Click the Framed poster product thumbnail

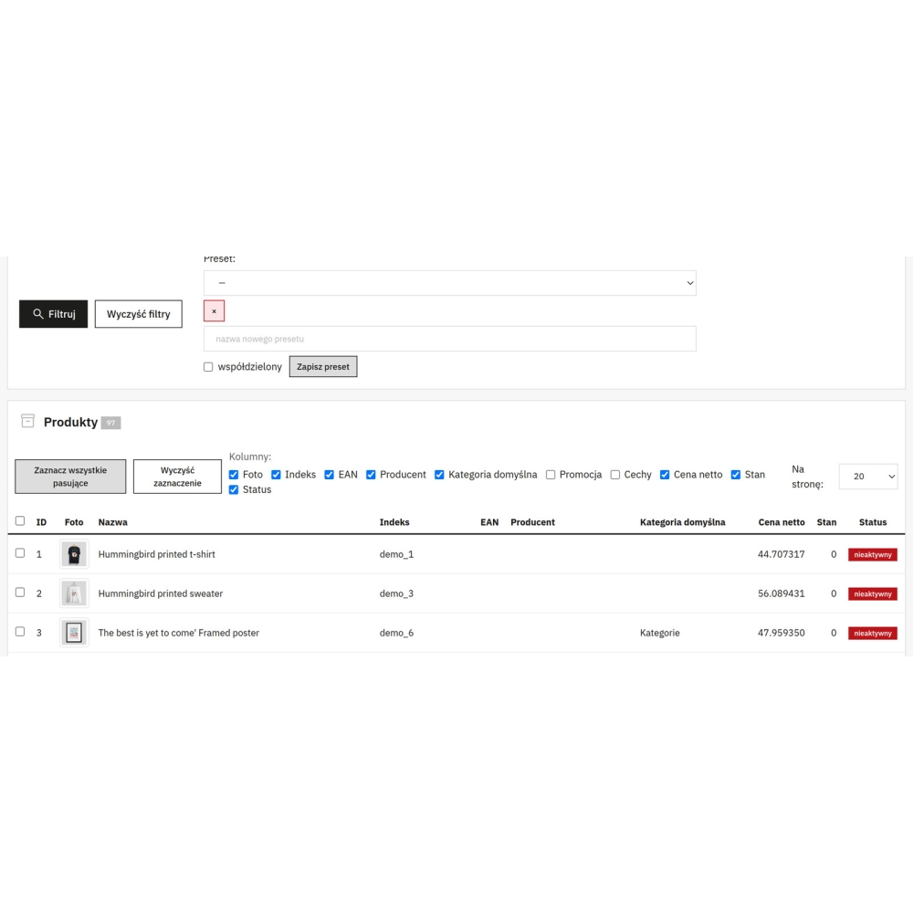click(x=74, y=633)
